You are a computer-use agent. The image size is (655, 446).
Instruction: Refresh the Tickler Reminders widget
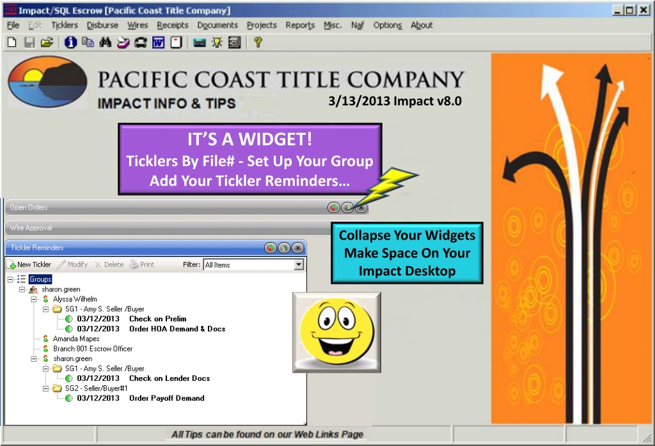[271, 248]
